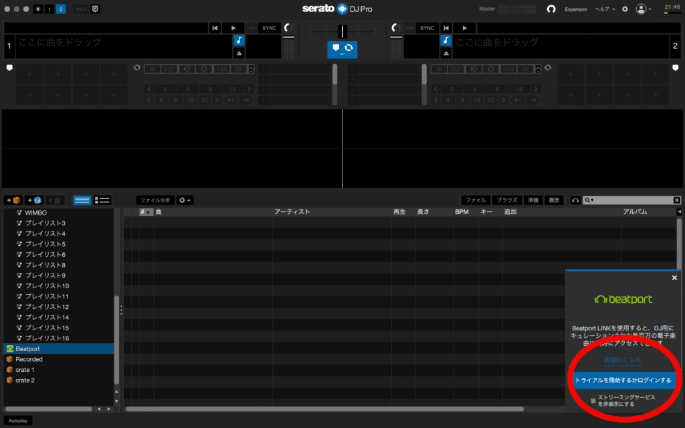Image resolution: width=685 pixels, height=428 pixels.
Task: Toggle Autoplay at the bottom
Action: [x=18, y=421]
